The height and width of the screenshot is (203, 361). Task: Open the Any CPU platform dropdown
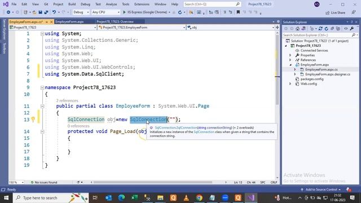(x=105, y=12)
